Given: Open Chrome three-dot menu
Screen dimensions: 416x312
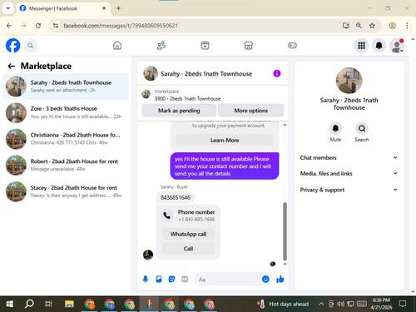Looking at the screenshot, I should click(407, 26).
